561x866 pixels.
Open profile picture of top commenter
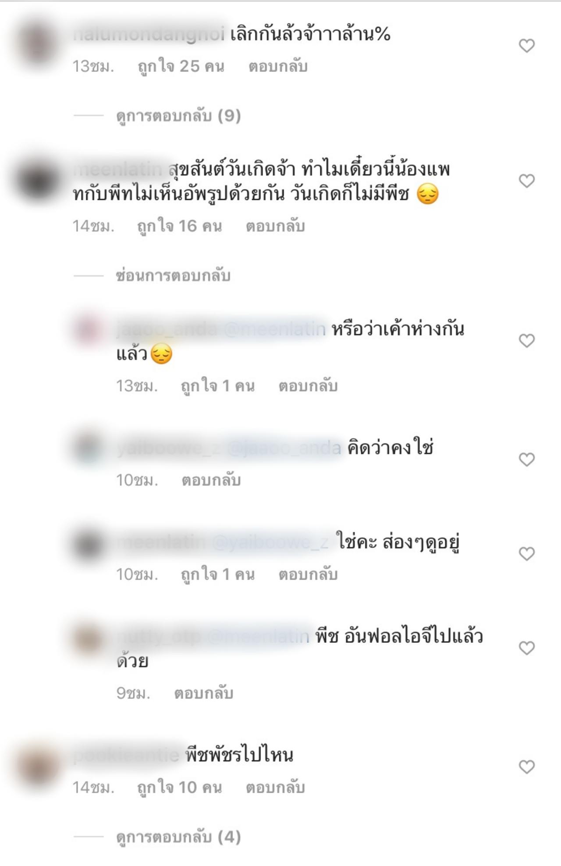[x=38, y=45]
